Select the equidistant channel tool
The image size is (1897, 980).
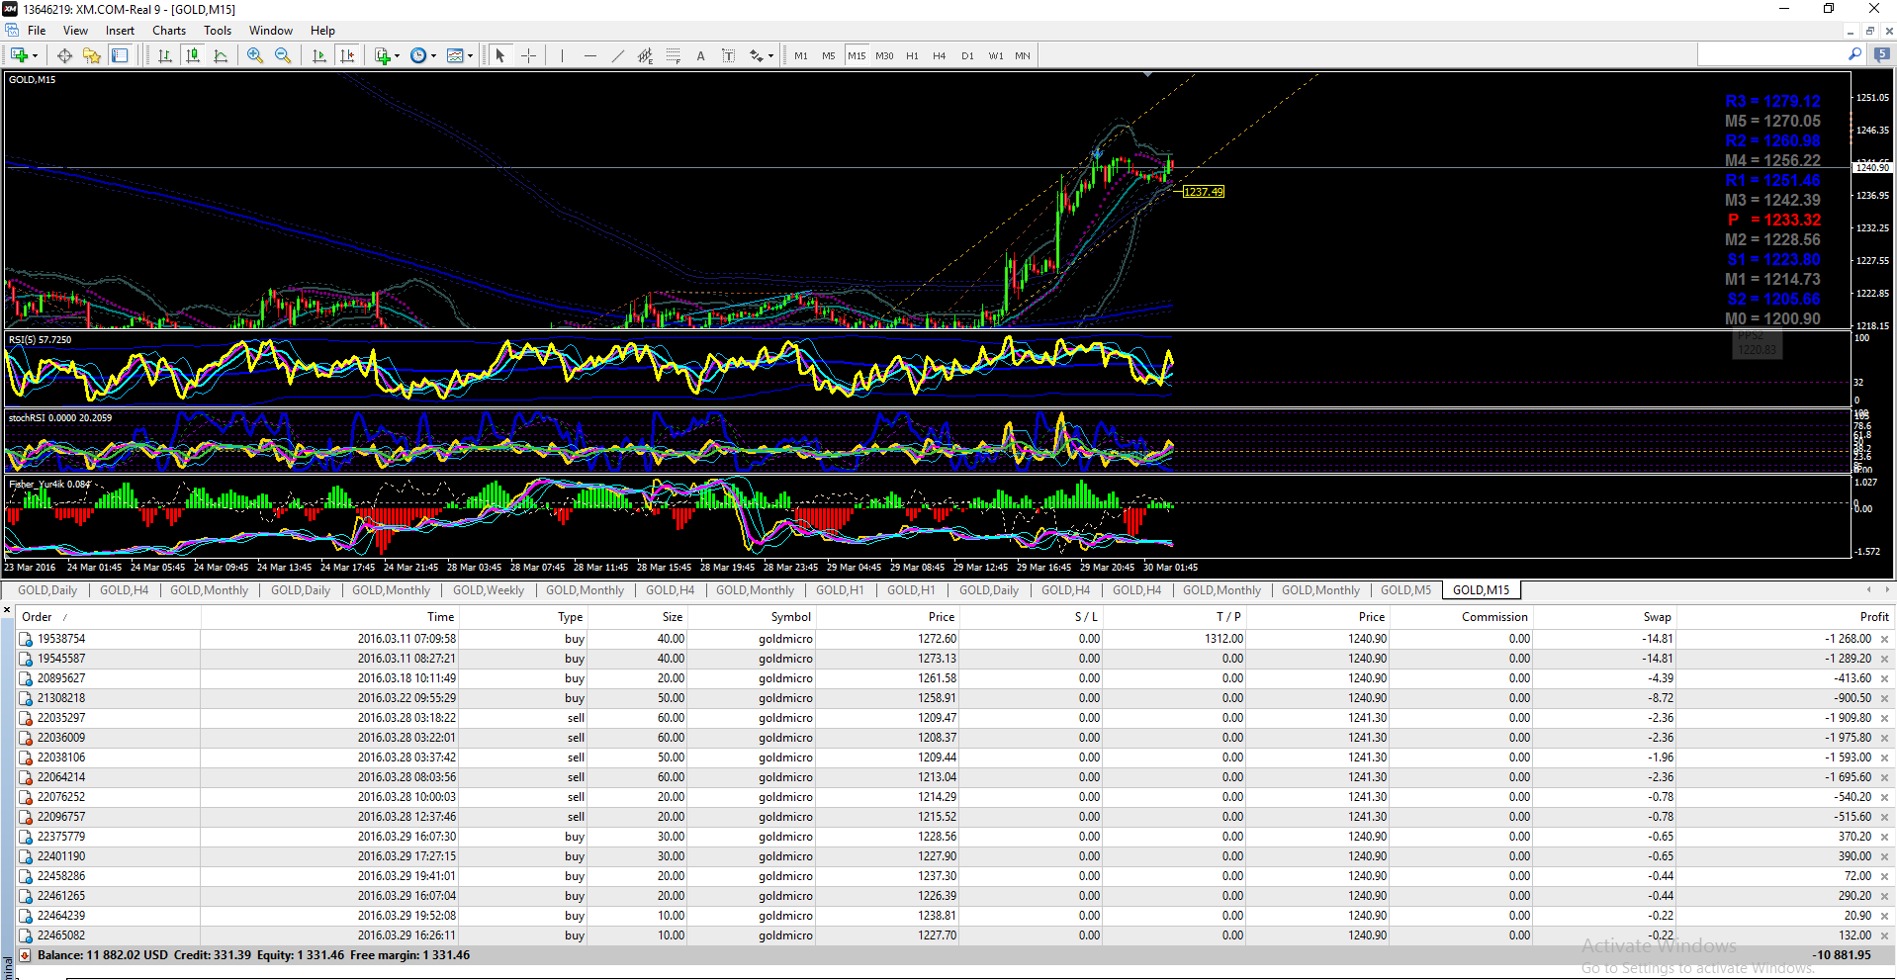click(x=645, y=55)
